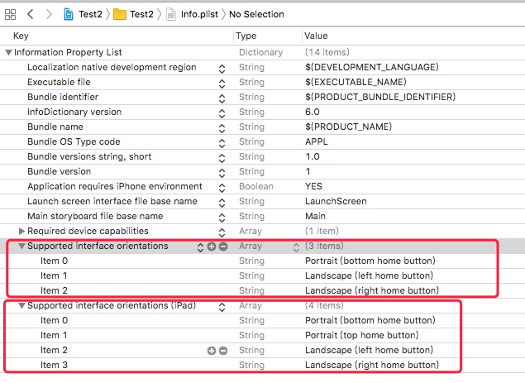Open key stepper for Executable file row

[222, 82]
